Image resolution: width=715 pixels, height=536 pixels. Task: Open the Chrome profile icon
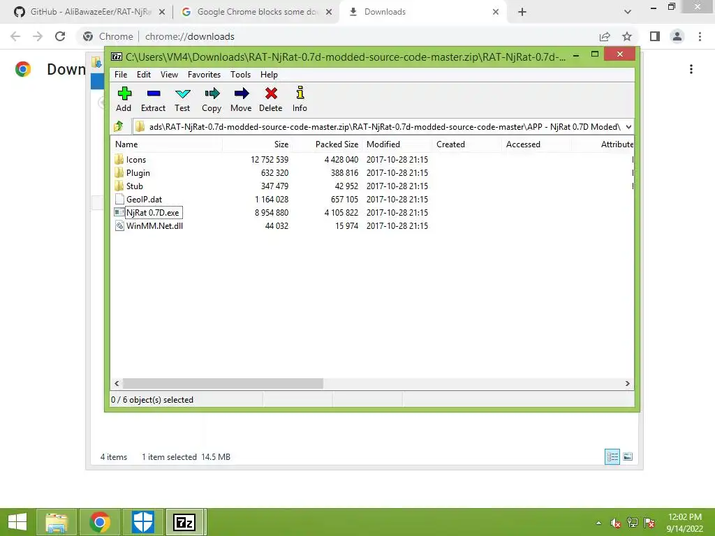tap(677, 36)
